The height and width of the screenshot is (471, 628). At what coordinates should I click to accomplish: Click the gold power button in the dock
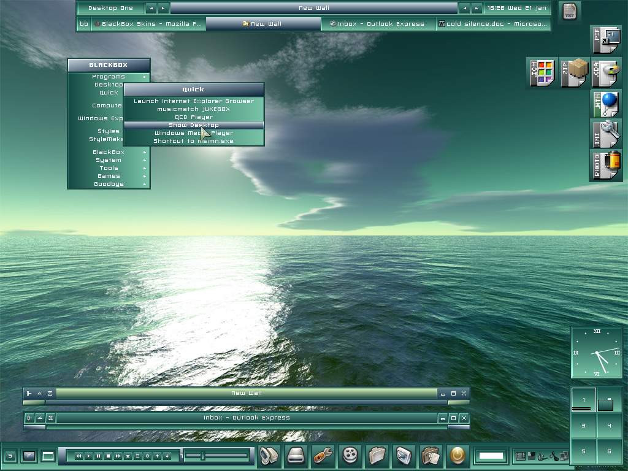point(458,456)
